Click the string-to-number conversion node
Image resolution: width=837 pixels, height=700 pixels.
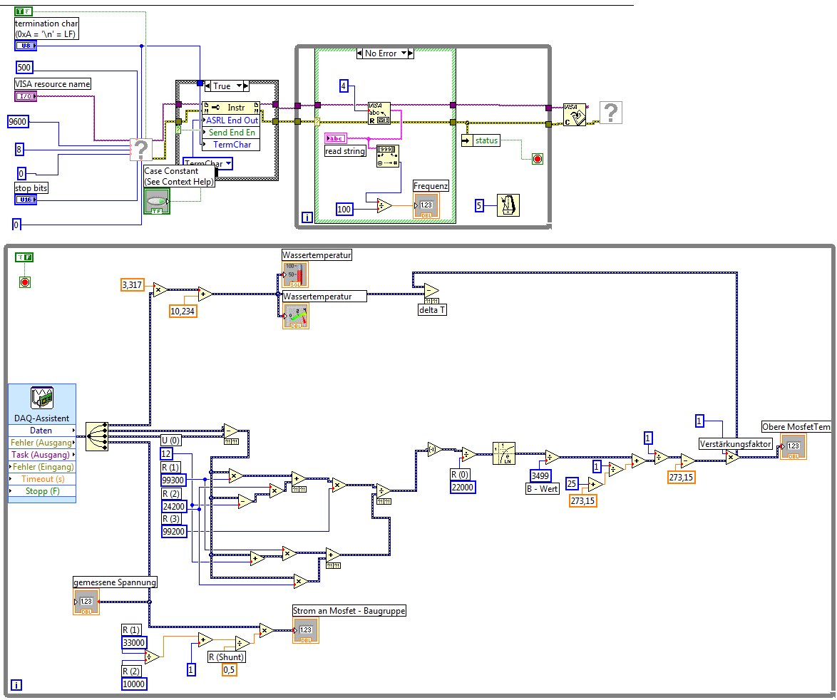point(388,156)
